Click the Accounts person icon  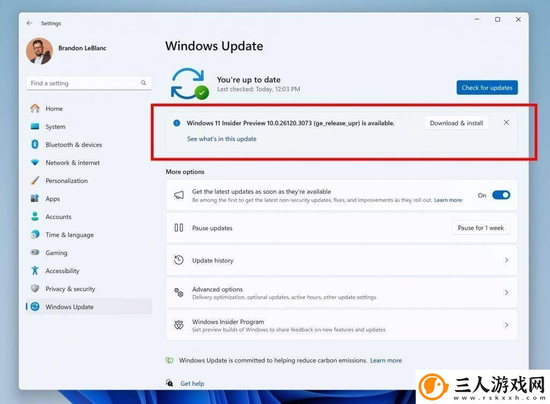click(x=35, y=216)
